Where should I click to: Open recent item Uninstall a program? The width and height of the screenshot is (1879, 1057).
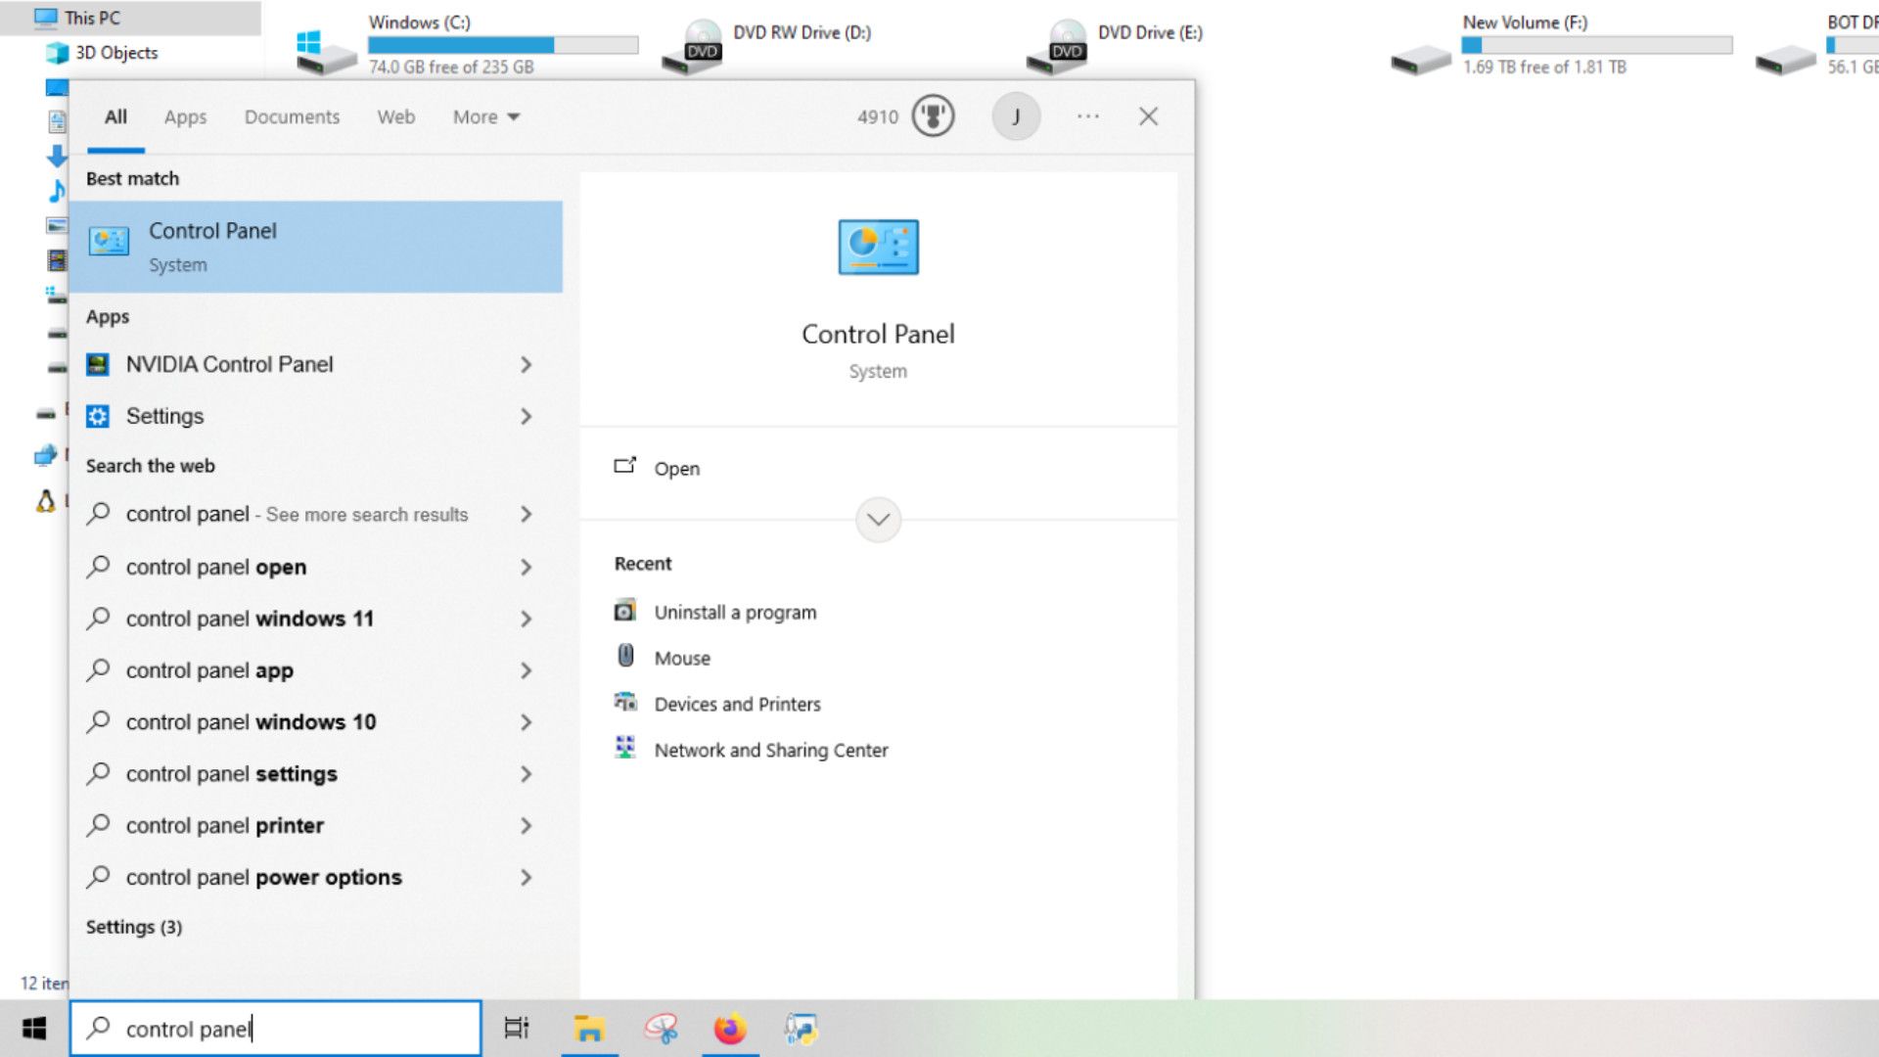[735, 612]
